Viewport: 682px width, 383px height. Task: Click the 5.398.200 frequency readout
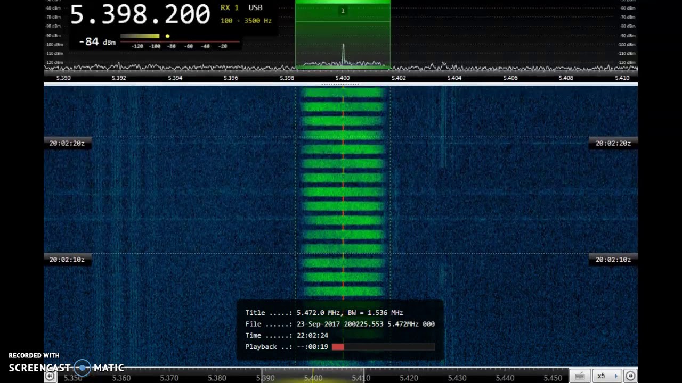(140, 14)
